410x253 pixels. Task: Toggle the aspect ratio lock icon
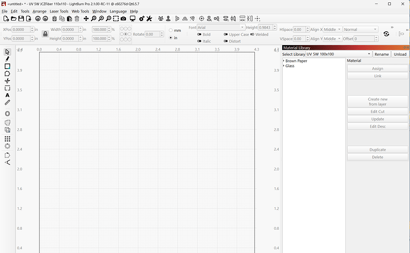(45, 34)
